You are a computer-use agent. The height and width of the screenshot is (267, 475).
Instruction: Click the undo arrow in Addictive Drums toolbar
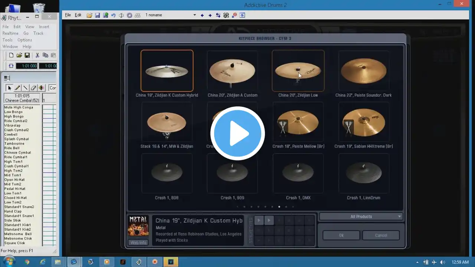point(113,15)
